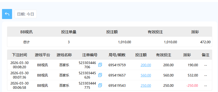The width and height of the screenshot is (218, 92).
Task: Select the payout value 532.00
Action: [x=193, y=75]
